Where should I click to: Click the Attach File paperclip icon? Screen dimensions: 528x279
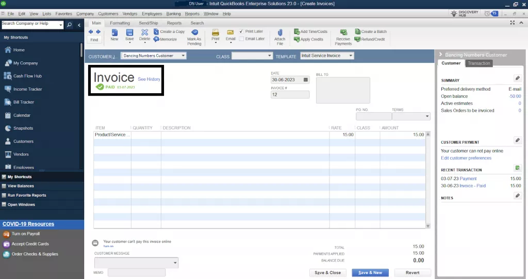(280, 32)
